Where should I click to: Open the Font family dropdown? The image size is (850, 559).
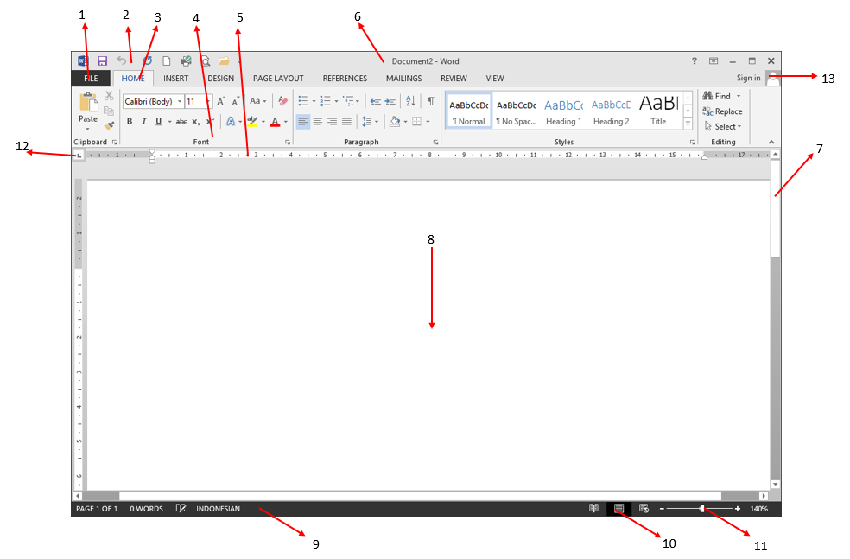point(179,101)
